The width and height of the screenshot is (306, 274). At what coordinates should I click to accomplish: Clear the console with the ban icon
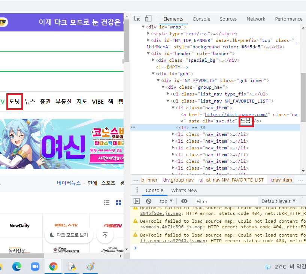149,201
